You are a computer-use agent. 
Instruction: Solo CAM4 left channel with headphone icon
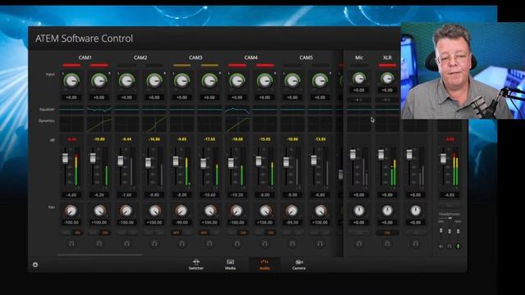tap(237, 244)
